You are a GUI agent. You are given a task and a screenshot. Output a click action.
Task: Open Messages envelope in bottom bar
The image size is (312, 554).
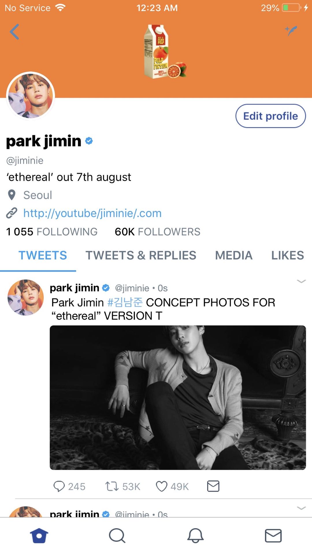[273, 536]
